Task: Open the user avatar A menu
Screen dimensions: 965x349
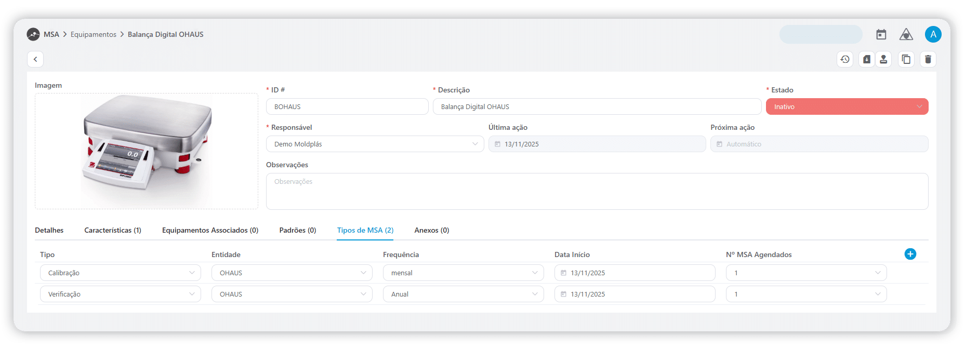Action: tap(933, 34)
